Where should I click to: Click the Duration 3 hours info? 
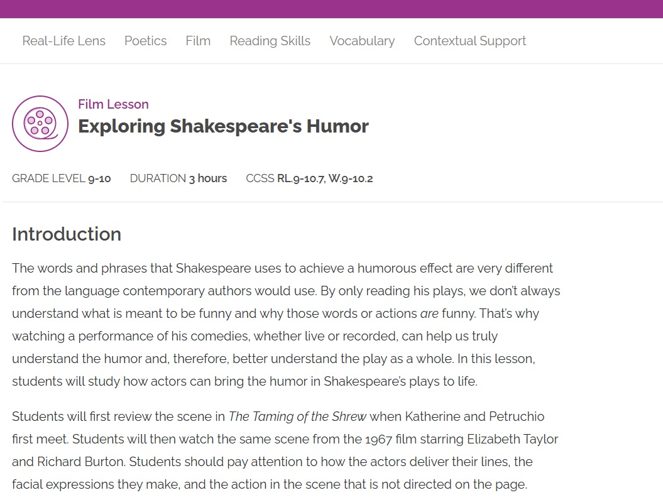[x=178, y=178]
